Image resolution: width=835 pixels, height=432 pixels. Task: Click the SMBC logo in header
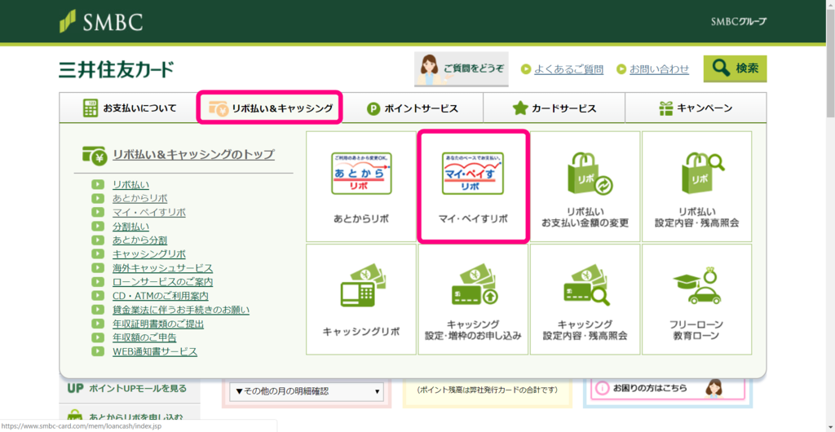pos(100,21)
